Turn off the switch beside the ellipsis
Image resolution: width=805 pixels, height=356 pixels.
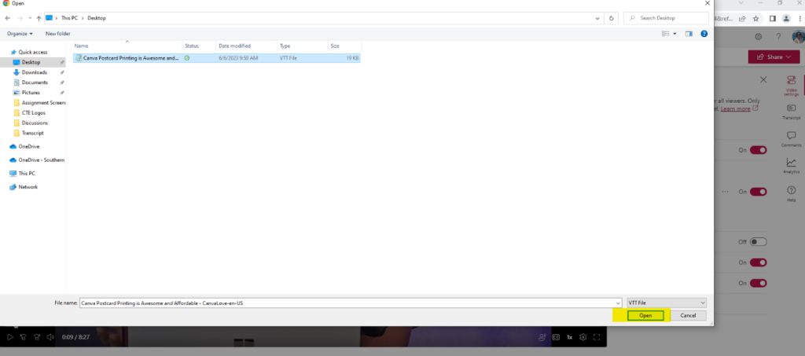click(x=759, y=191)
